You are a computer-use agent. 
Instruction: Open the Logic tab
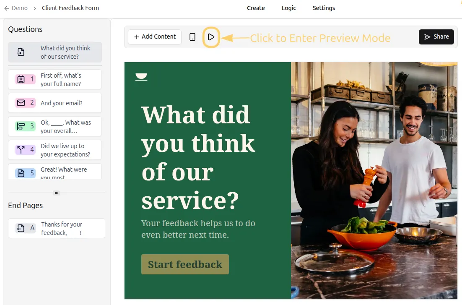click(288, 8)
